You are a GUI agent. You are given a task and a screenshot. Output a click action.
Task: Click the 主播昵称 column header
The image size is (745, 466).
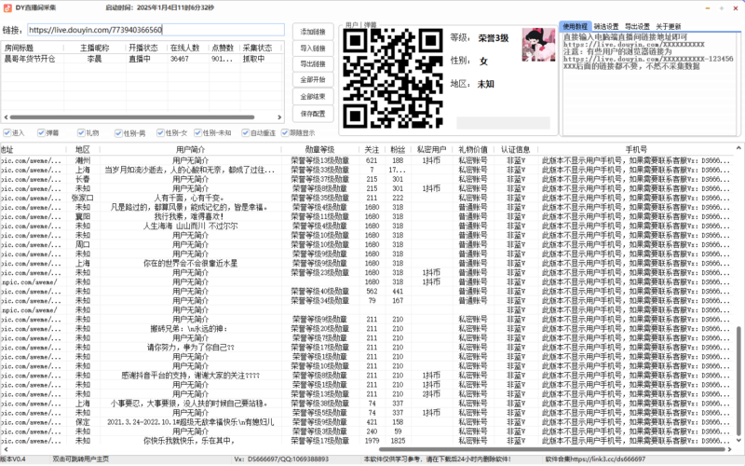click(x=95, y=48)
